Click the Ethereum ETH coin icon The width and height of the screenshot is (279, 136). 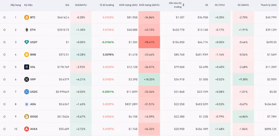[x=27, y=30]
